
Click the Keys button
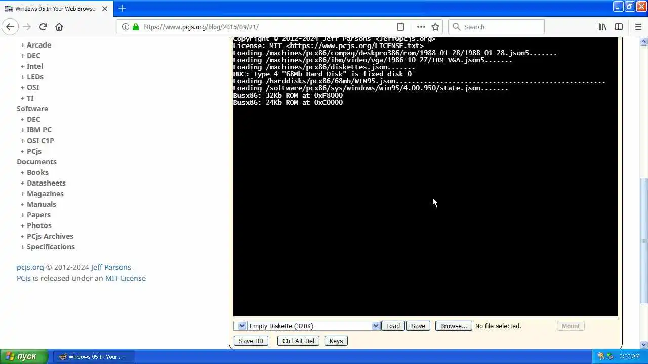[x=336, y=341]
